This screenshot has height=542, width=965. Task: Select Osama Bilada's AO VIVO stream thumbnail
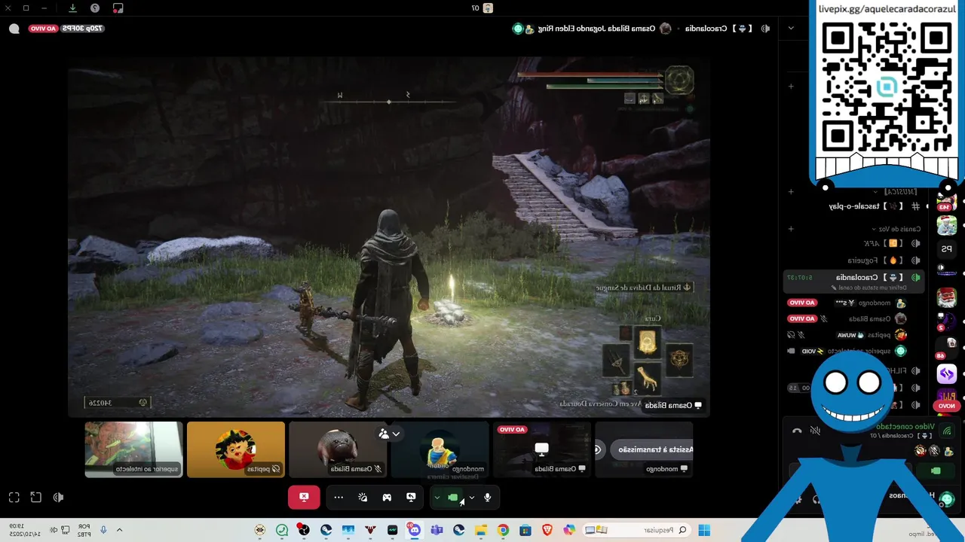point(541,449)
